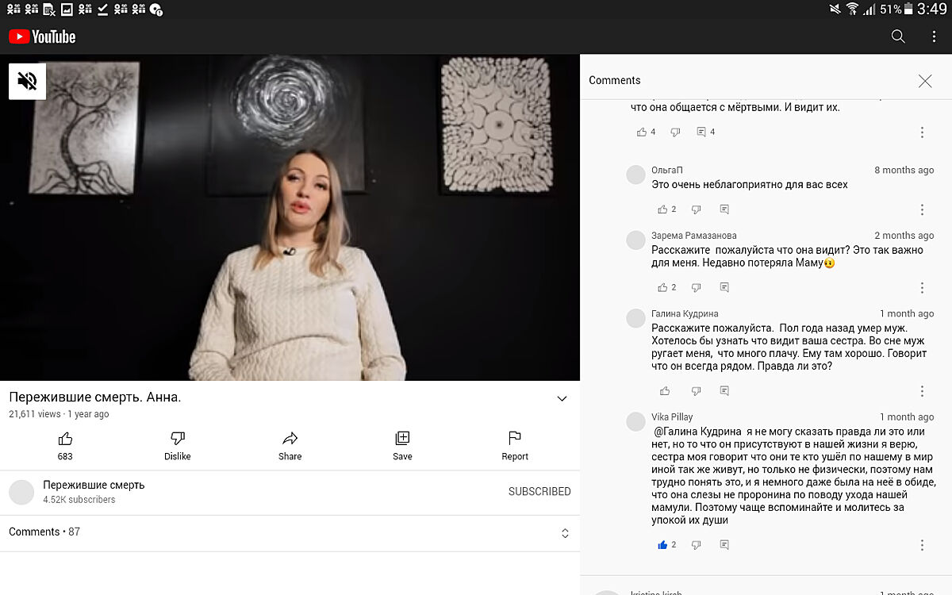Expand the Comments 87 section
This screenshot has height=595, width=952.
(x=565, y=533)
